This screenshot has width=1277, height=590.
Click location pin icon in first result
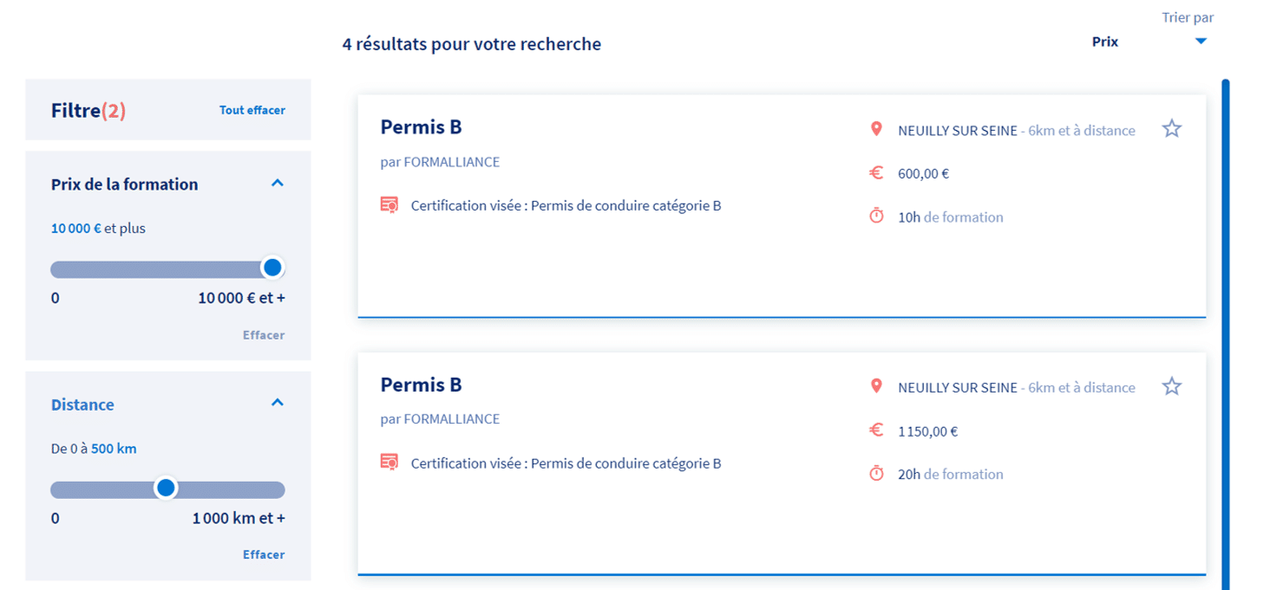pos(876,129)
